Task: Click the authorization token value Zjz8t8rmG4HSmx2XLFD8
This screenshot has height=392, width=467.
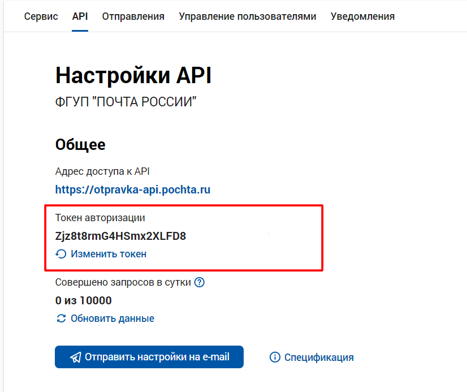Action: (120, 236)
